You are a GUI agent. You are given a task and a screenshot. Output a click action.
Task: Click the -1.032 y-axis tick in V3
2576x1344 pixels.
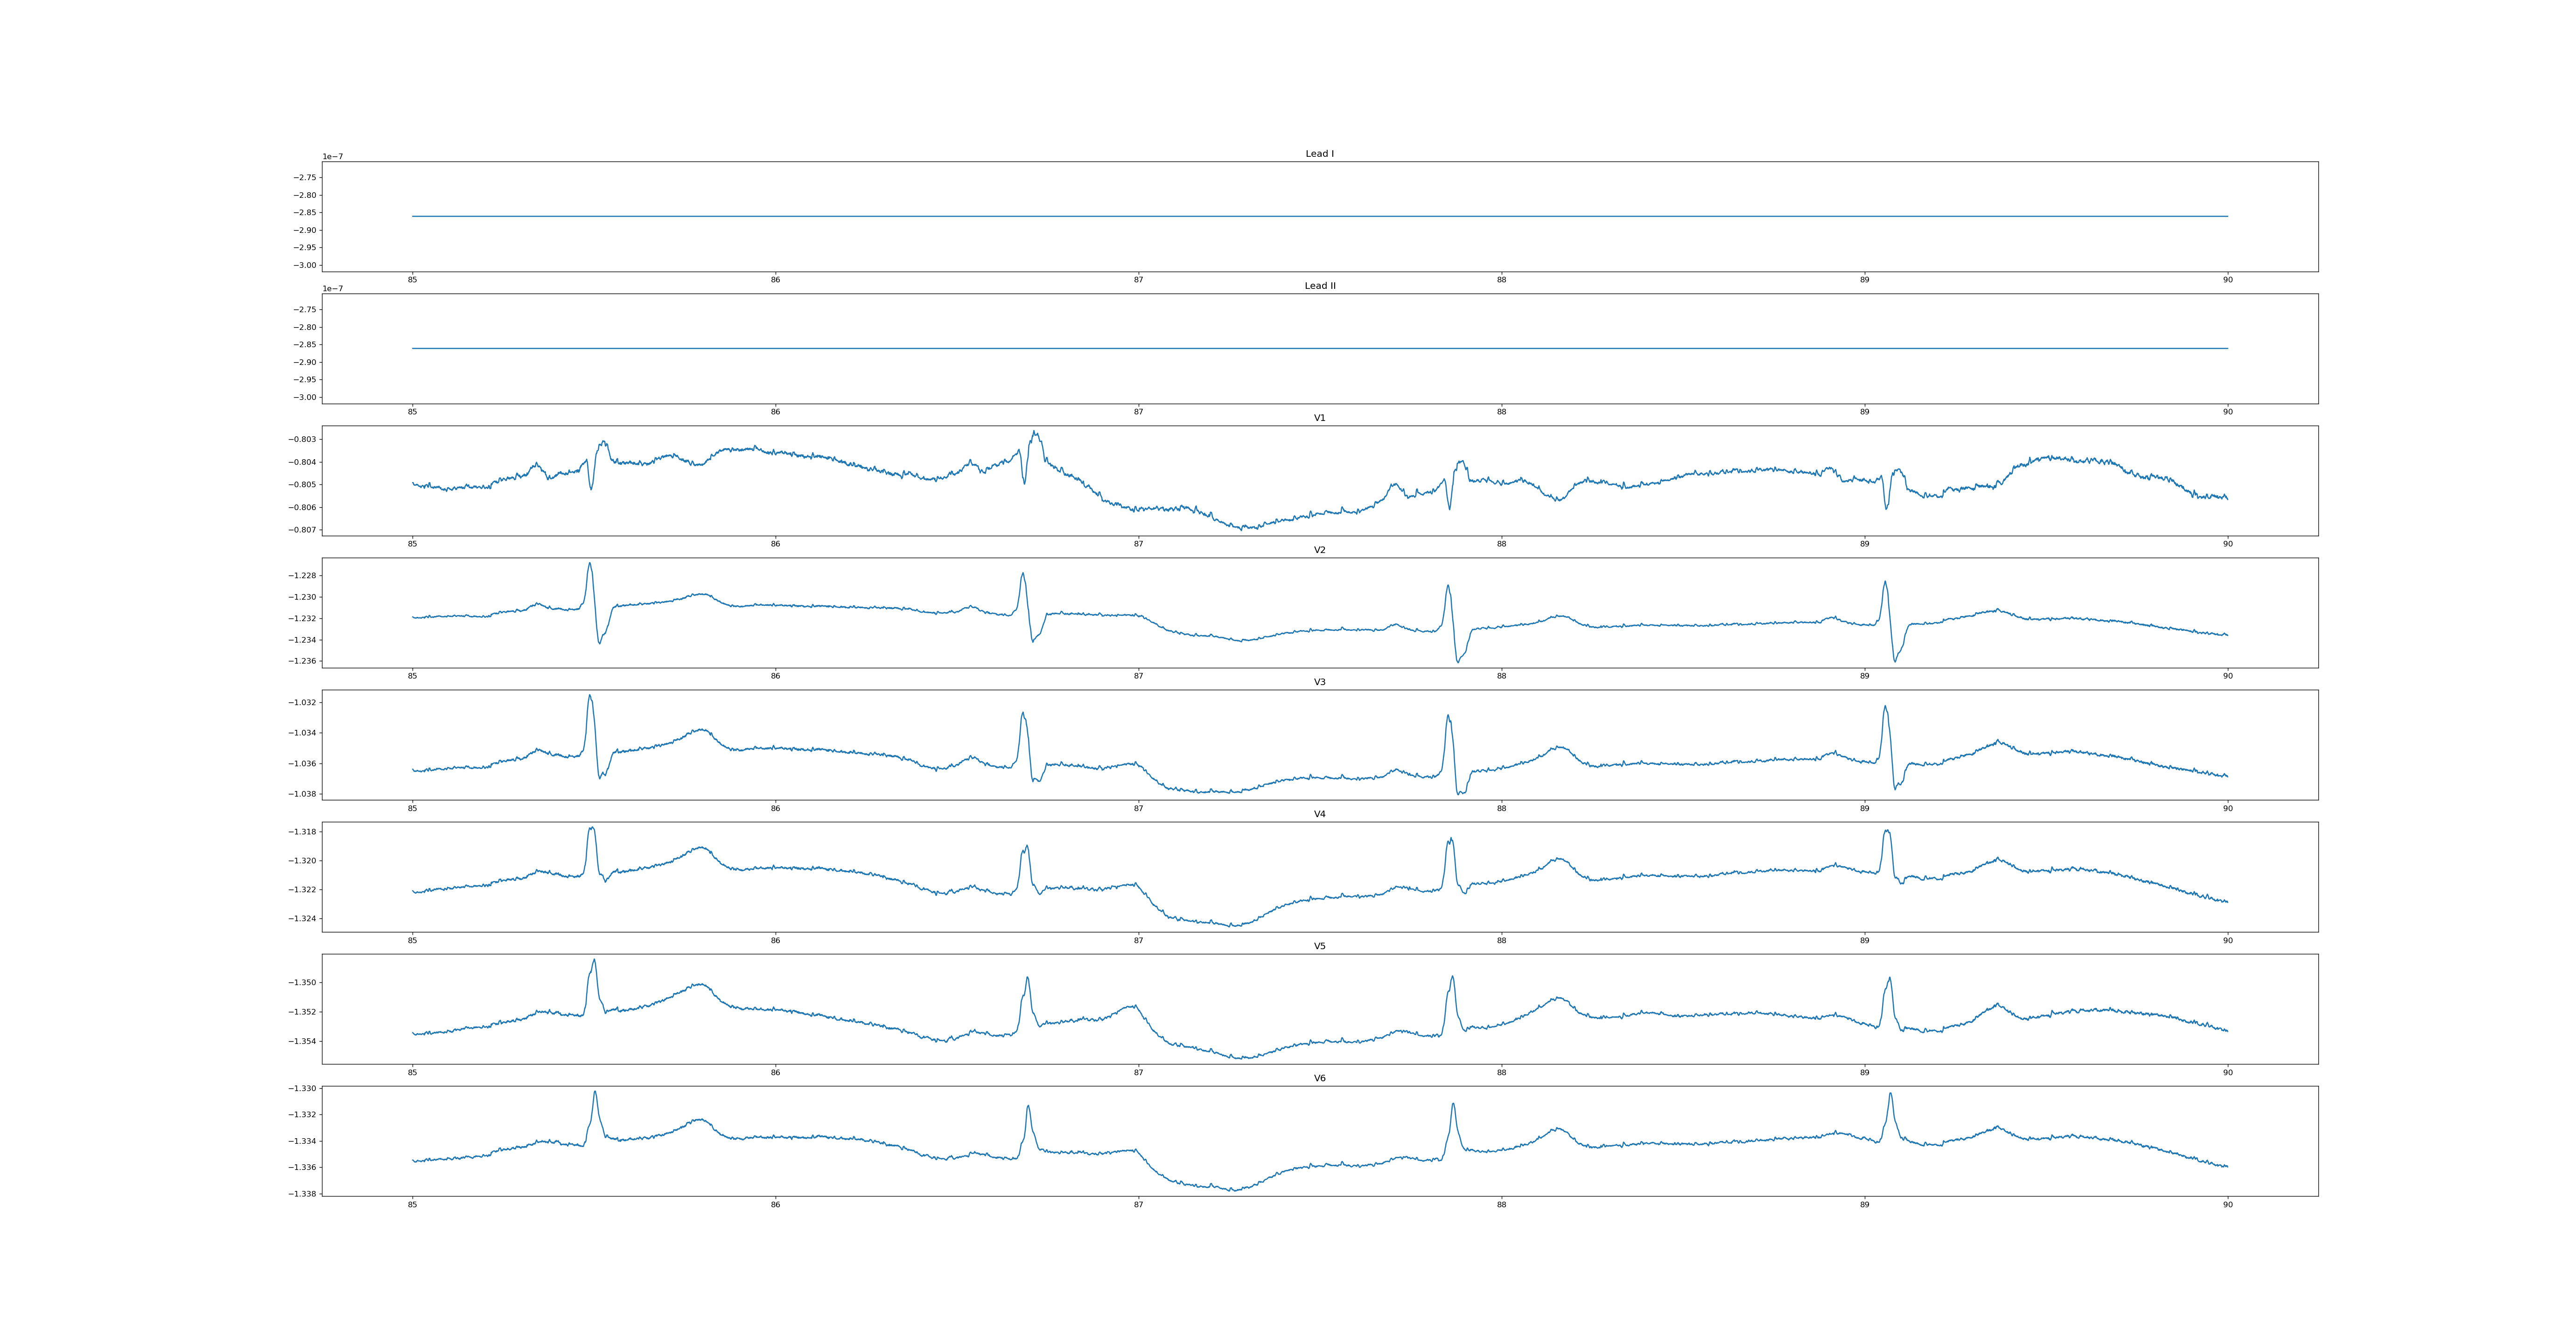tap(303, 702)
